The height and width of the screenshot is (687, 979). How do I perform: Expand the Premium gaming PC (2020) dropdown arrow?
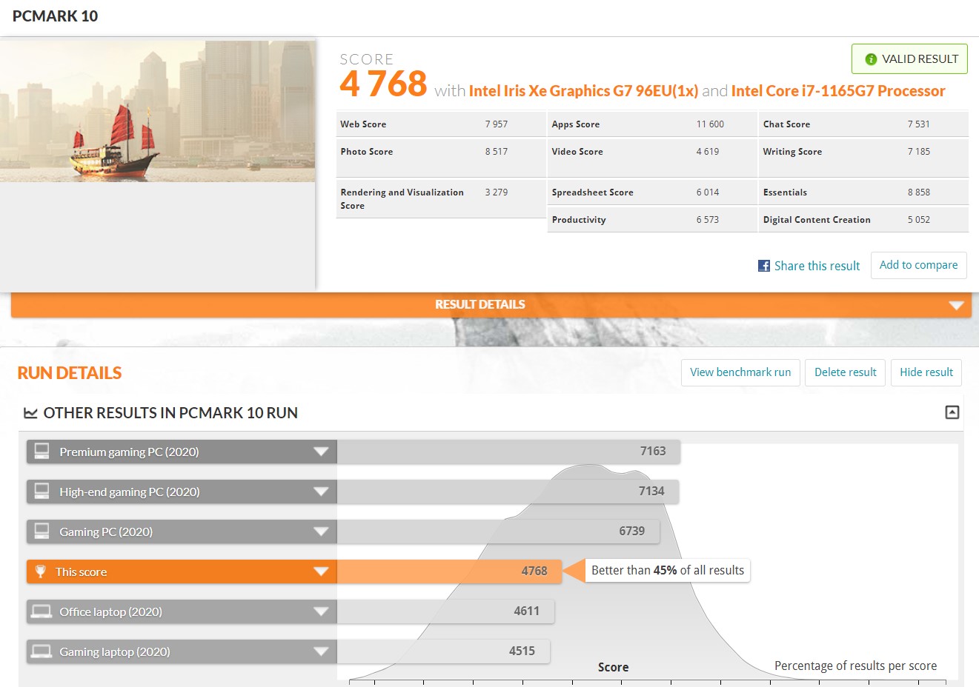coord(321,452)
